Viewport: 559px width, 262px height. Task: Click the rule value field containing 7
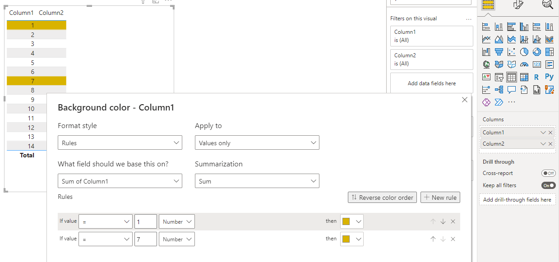tap(146, 239)
